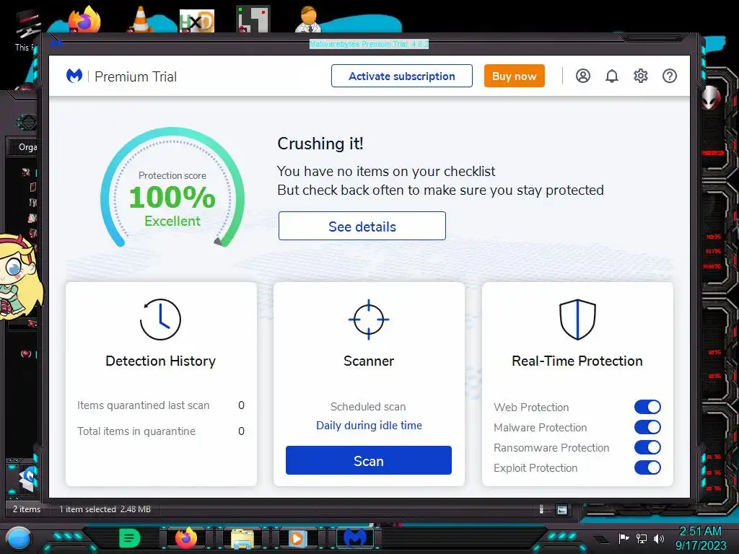The image size is (739, 554).
Task: Click the orange Buy now button
Action: tap(514, 76)
